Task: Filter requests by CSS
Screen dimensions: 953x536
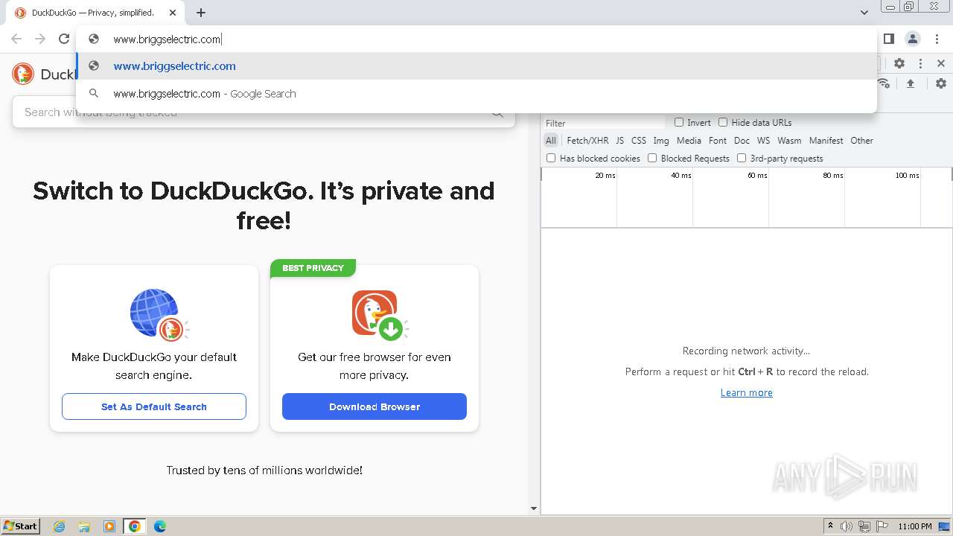Action: coord(639,140)
